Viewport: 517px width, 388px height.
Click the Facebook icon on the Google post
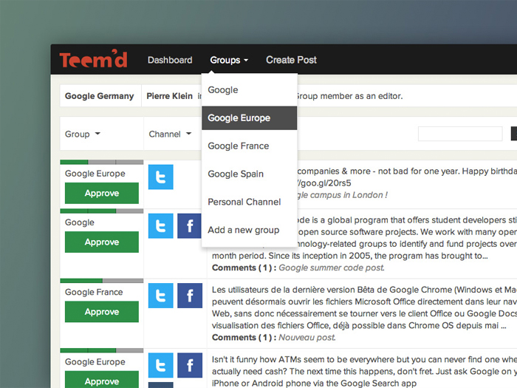(189, 226)
